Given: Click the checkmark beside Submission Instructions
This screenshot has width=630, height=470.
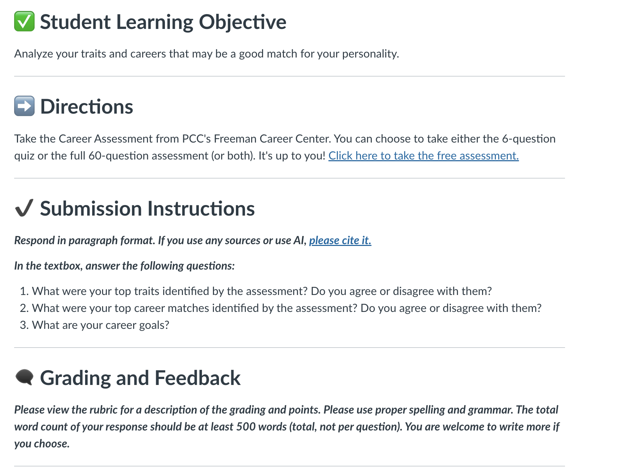Looking at the screenshot, I should 24,208.
